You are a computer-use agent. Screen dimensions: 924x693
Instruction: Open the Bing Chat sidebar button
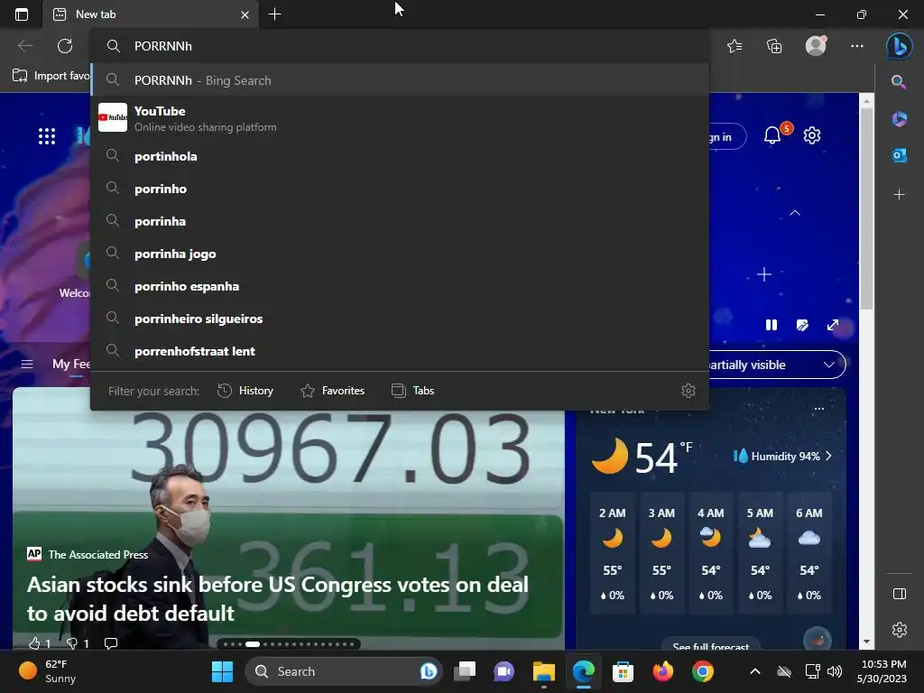click(x=900, y=46)
